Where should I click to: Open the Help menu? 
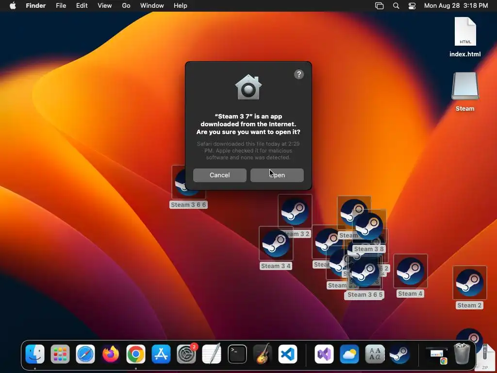(x=181, y=6)
